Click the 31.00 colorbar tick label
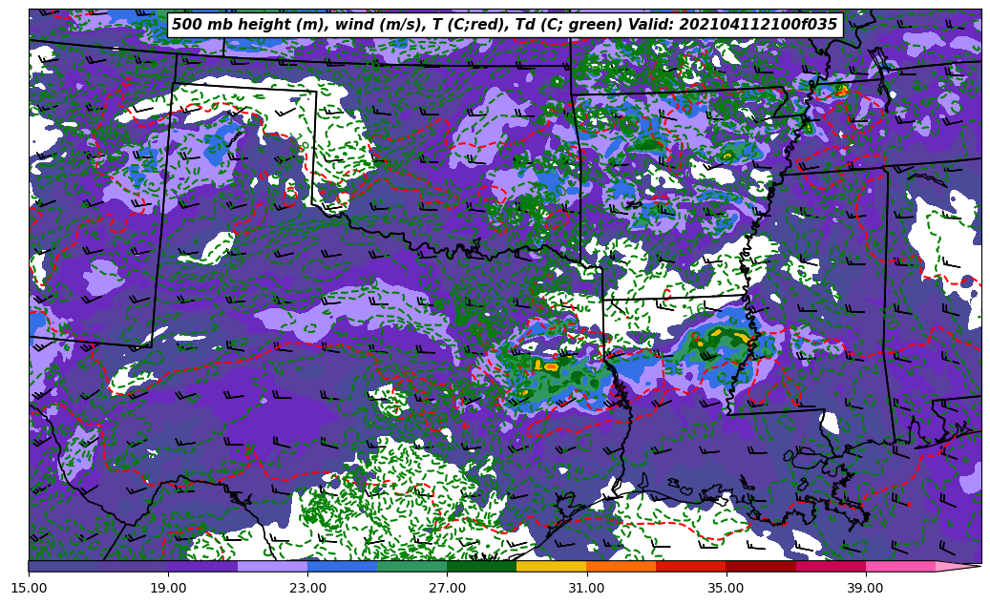Image resolution: width=990 pixels, height=604 pixels. [x=586, y=588]
